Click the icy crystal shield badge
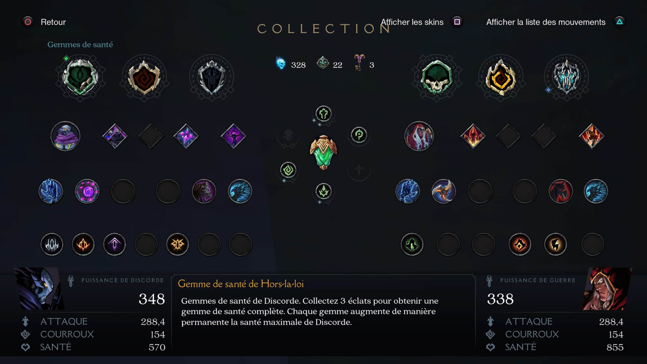 566,77
